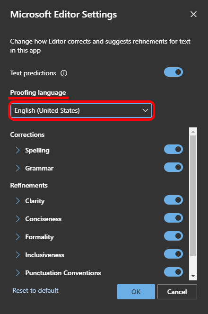The width and height of the screenshot is (208, 314).
Task: Expand the Inclusiveness refinement chevron
Action: pyautogui.click(x=18, y=255)
